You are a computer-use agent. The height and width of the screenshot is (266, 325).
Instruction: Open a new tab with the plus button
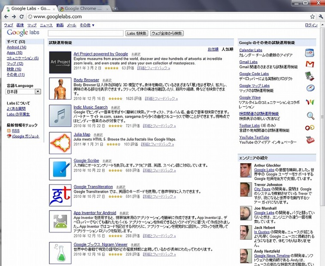coord(115,9)
